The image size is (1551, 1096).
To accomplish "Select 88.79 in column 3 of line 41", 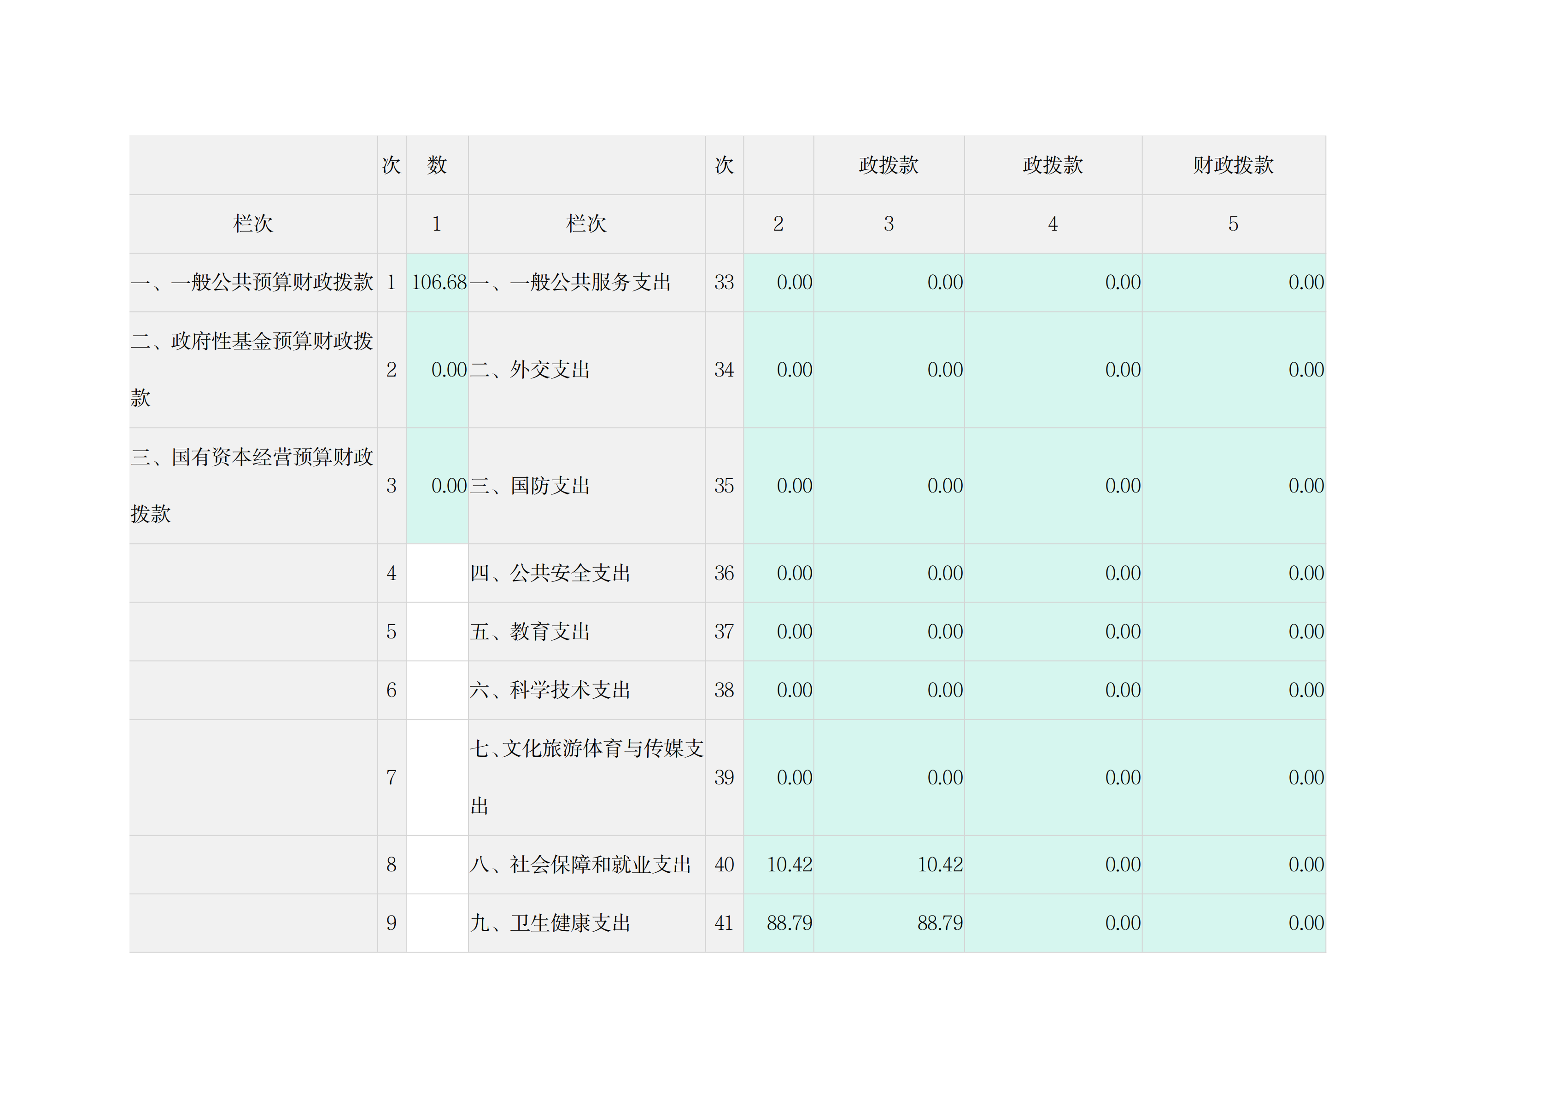I will pyautogui.click(x=889, y=923).
